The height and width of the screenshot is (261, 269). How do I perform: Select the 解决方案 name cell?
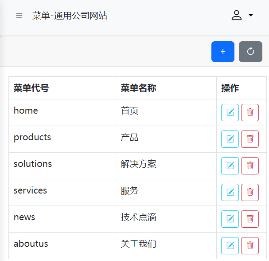point(166,166)
